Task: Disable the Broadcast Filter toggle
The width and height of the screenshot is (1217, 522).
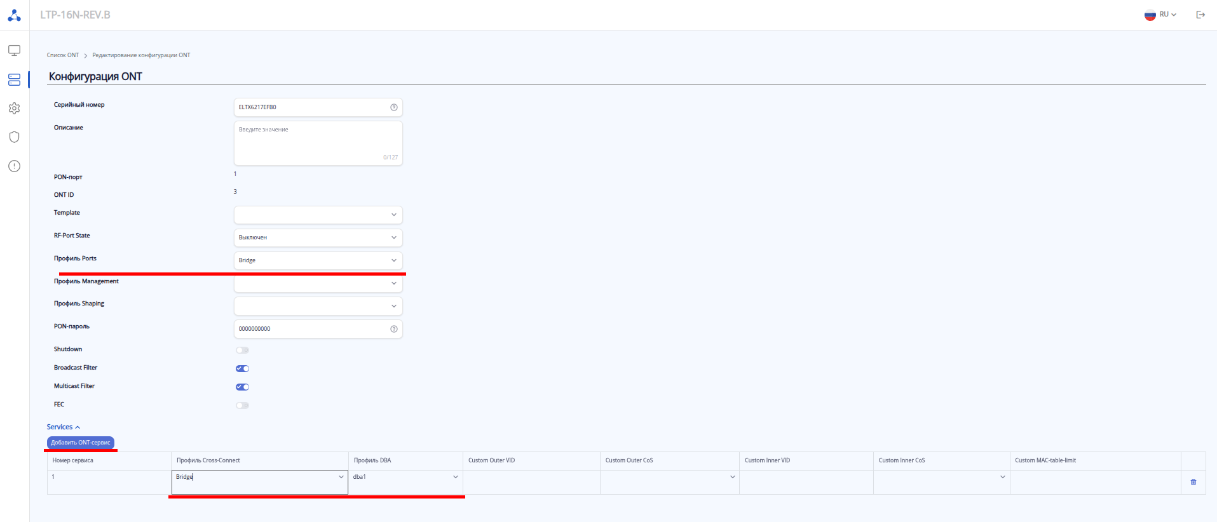Action: [x=242, y=368]
